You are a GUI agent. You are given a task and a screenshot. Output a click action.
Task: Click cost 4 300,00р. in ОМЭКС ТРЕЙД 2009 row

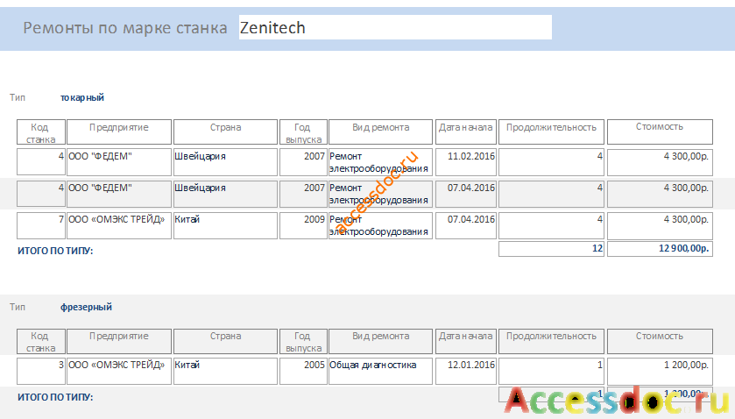tap(660, 225)
